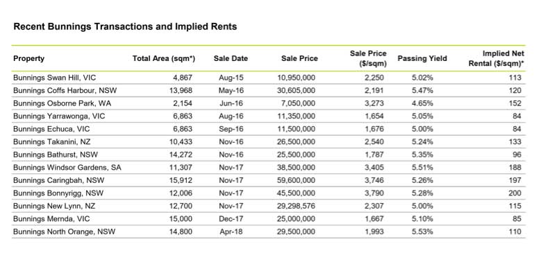The image size is (548, 262).
Task: Click the Sale Date column header
Action: coord(231,59)
